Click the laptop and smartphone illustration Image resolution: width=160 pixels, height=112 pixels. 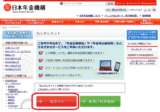pos(110,66)
